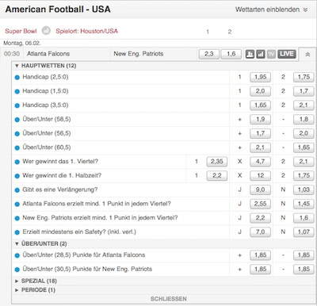Click the TV stream icon
This screenshot has width=317, height=306.
271,54
